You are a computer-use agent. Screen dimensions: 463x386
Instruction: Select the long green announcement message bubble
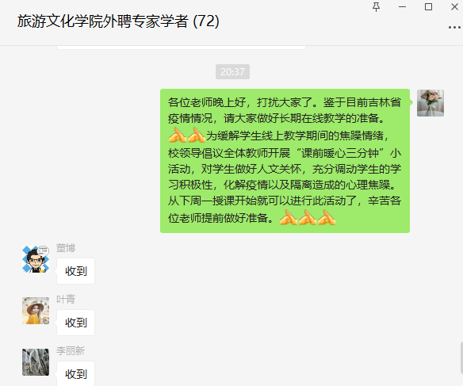(x=285, y=161)
